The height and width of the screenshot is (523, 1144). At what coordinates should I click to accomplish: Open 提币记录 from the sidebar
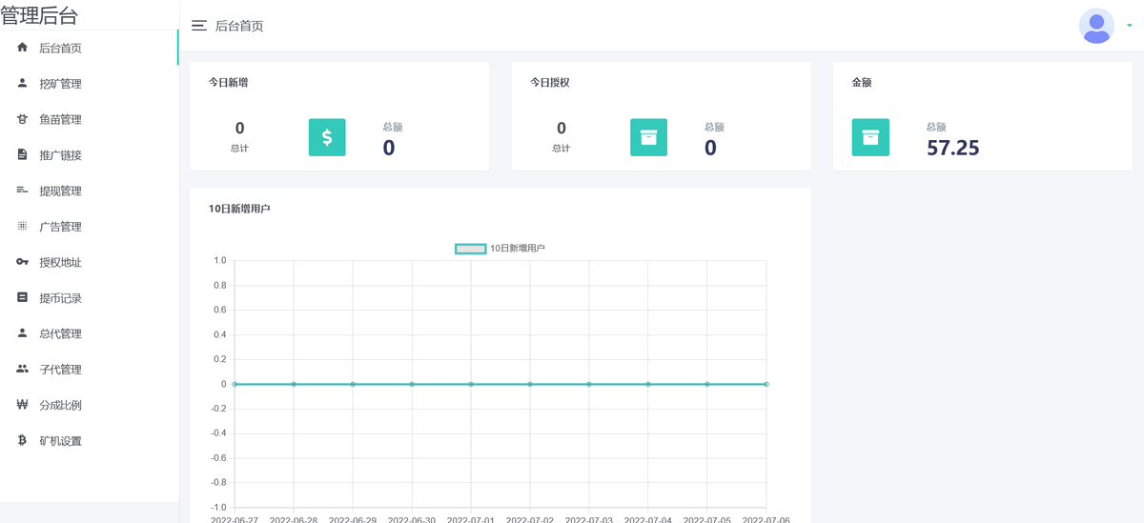[89, 298]
